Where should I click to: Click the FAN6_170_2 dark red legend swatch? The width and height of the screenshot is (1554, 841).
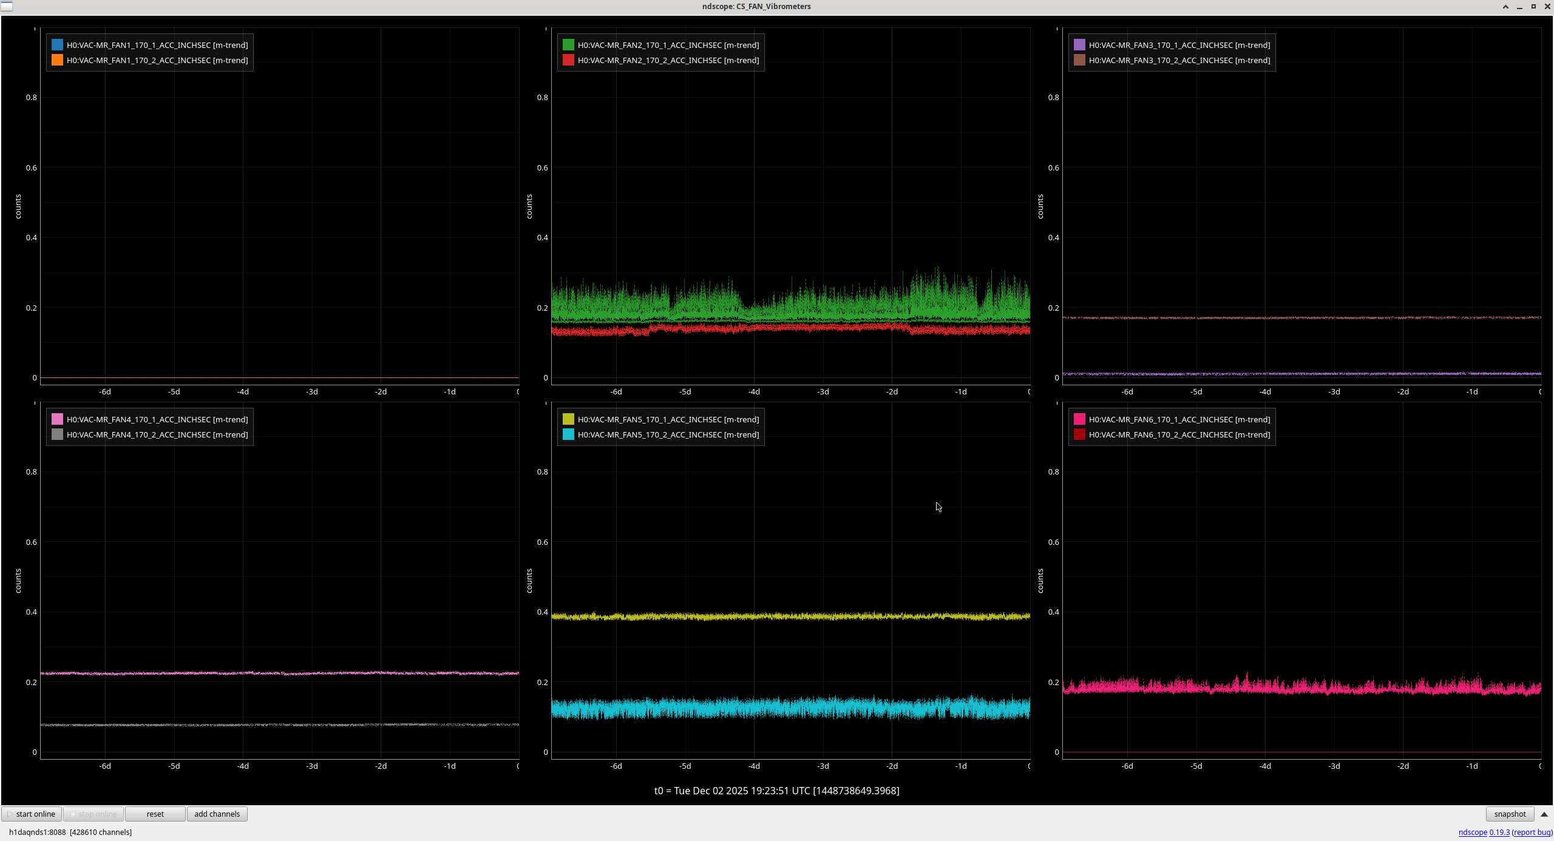1079,434
